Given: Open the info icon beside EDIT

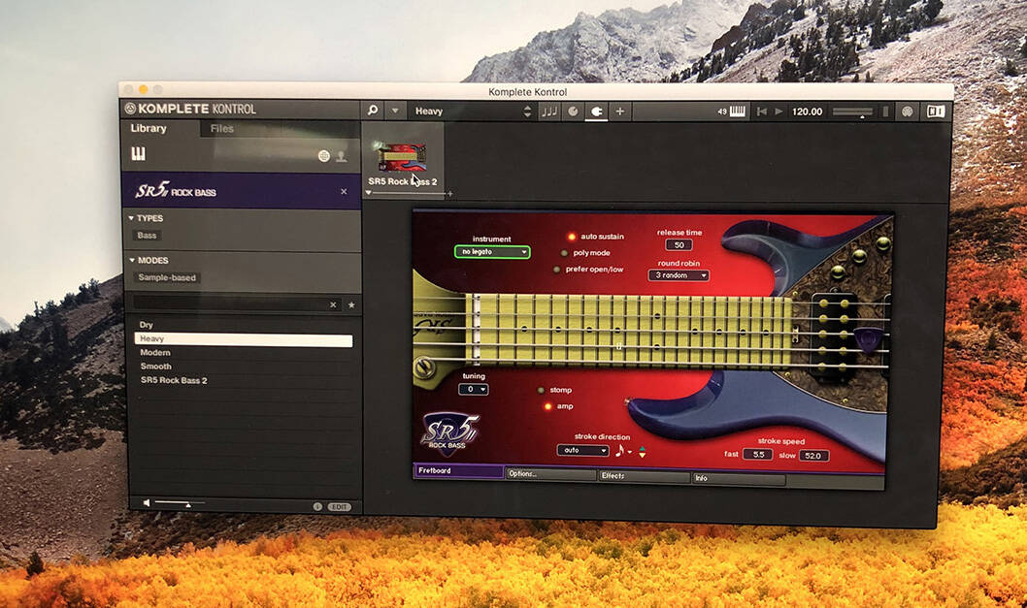Looking at the screenshot, I should 317,506.
